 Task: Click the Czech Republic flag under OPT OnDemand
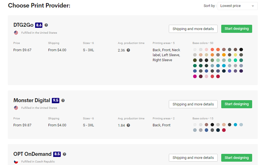pyautogui.click(x=16, y=161)
